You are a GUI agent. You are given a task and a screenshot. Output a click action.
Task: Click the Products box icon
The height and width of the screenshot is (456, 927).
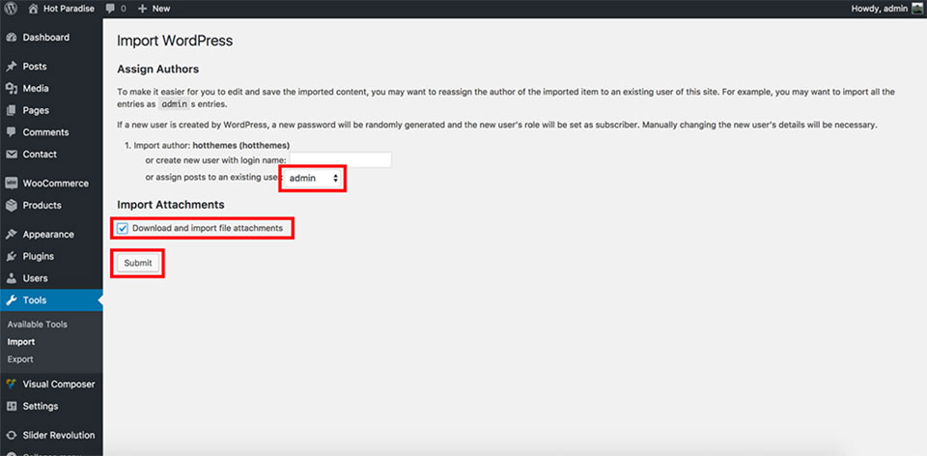coord(12,205)
